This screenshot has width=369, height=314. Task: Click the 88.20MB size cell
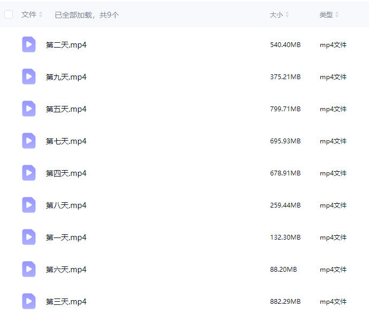[x=283, y=270]
